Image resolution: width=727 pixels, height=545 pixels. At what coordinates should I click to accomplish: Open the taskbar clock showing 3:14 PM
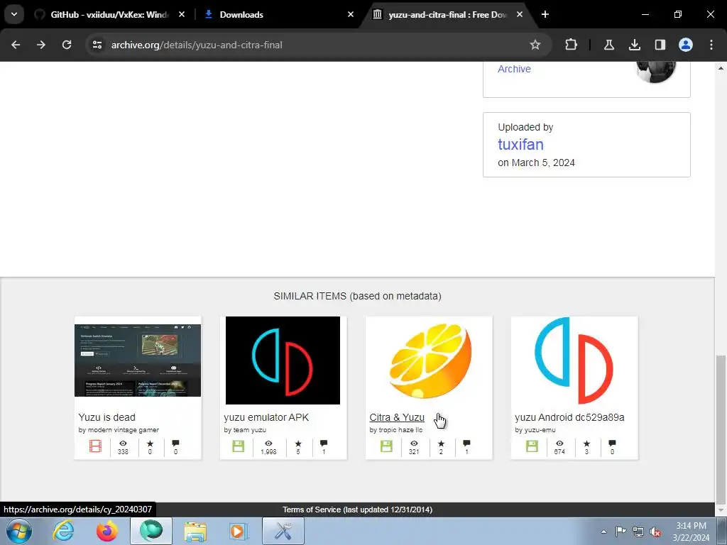pyautogui.click(x=691, y=532)
